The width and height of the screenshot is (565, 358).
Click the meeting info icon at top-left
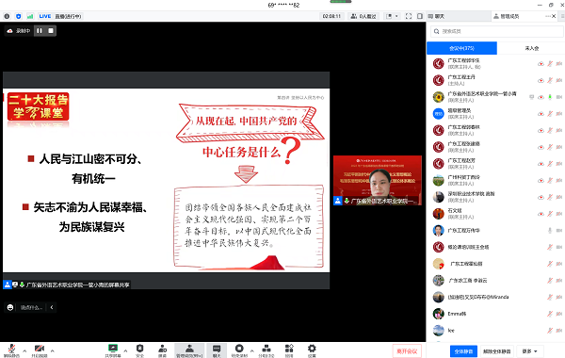click(7, 16)
